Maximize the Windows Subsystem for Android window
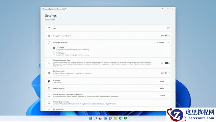216x122 pixels. click(x=168, y=9)
